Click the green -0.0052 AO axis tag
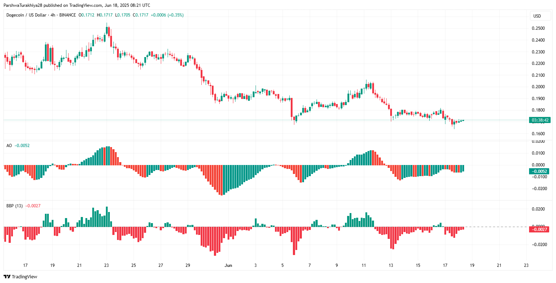The width and height of the screenshot is (556, 283). 540,171
